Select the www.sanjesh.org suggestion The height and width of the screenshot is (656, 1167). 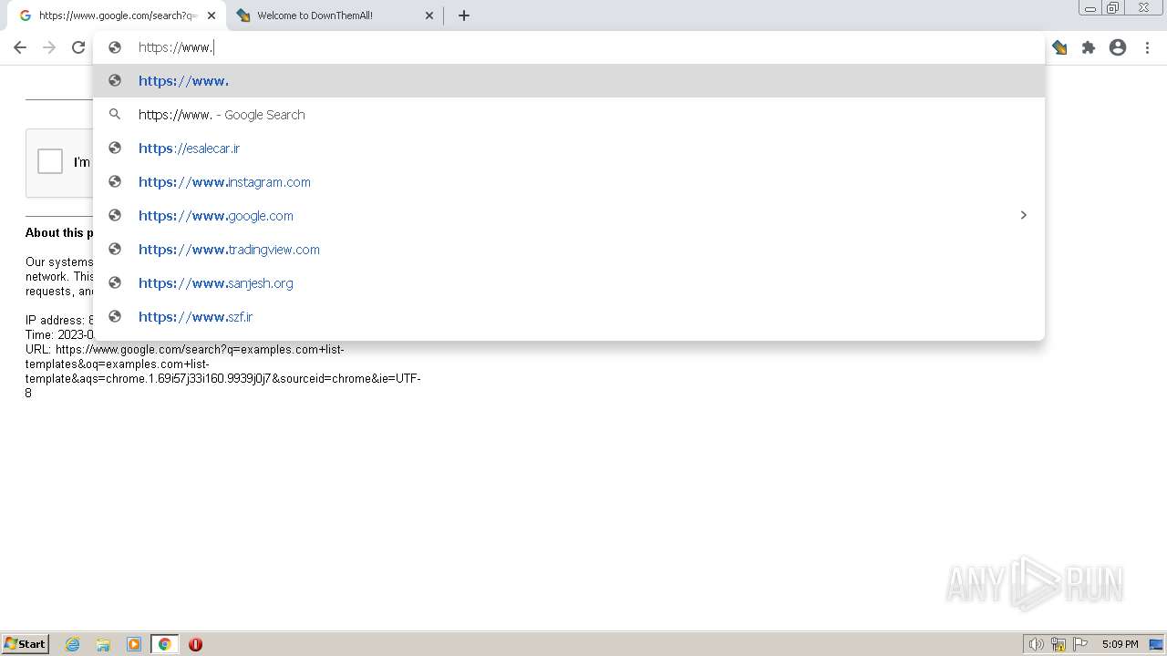coord(569,282)
